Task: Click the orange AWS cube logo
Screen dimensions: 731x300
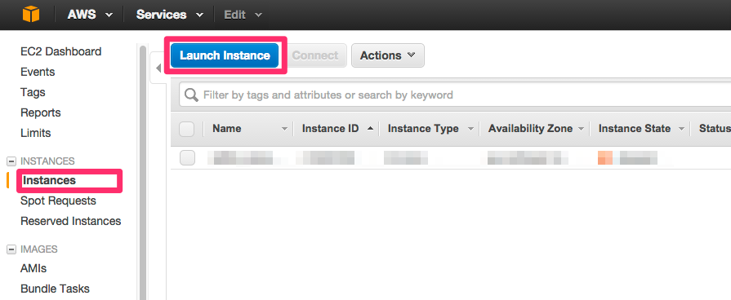Action: [x=31, y=15]
